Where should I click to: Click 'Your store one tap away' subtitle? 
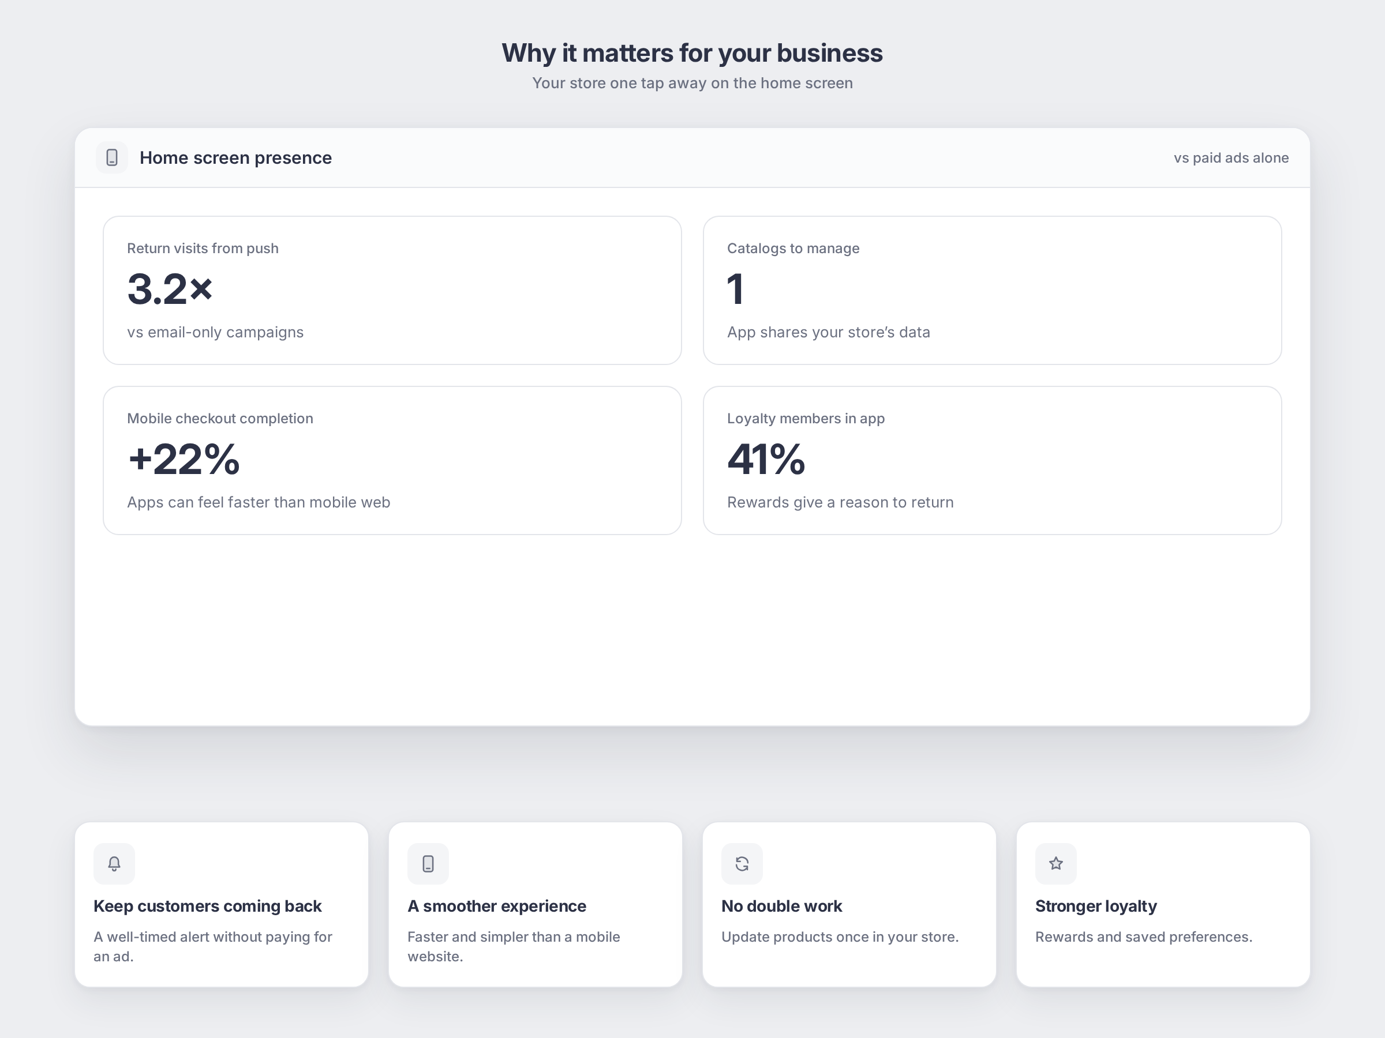(x=692, y=83)
